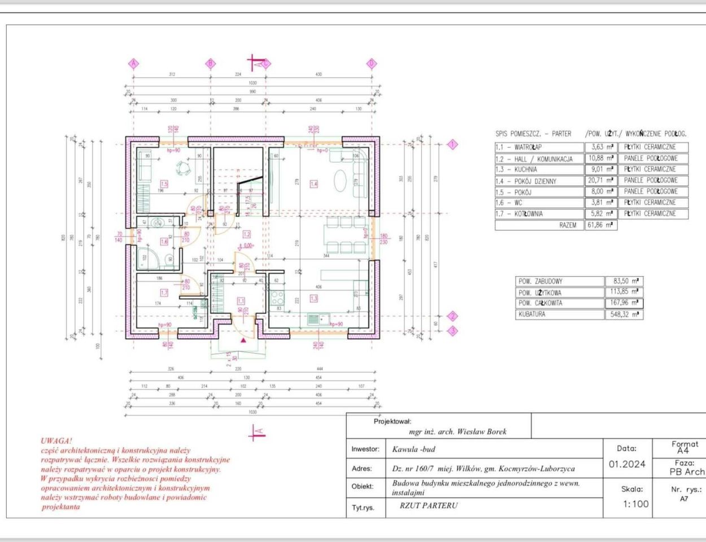
Task: Click the '1.7 - KOTŁOWNIA' table row
Action: [591, 214]
